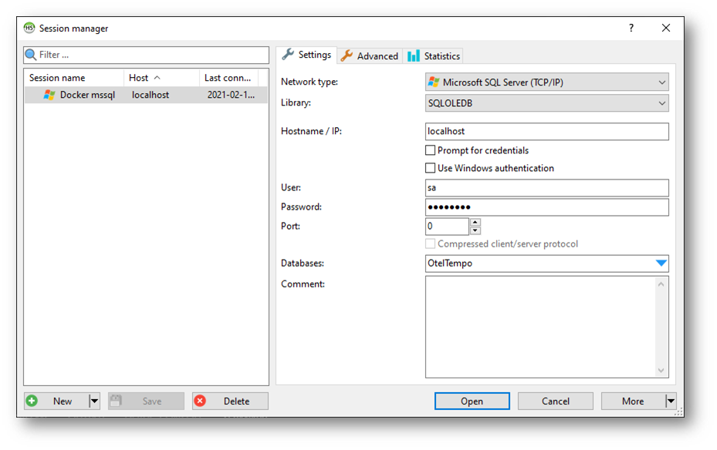The image size is (717, 450).
Task: Click the 2021-02-1... last connect cell
Action: [231, 95]
